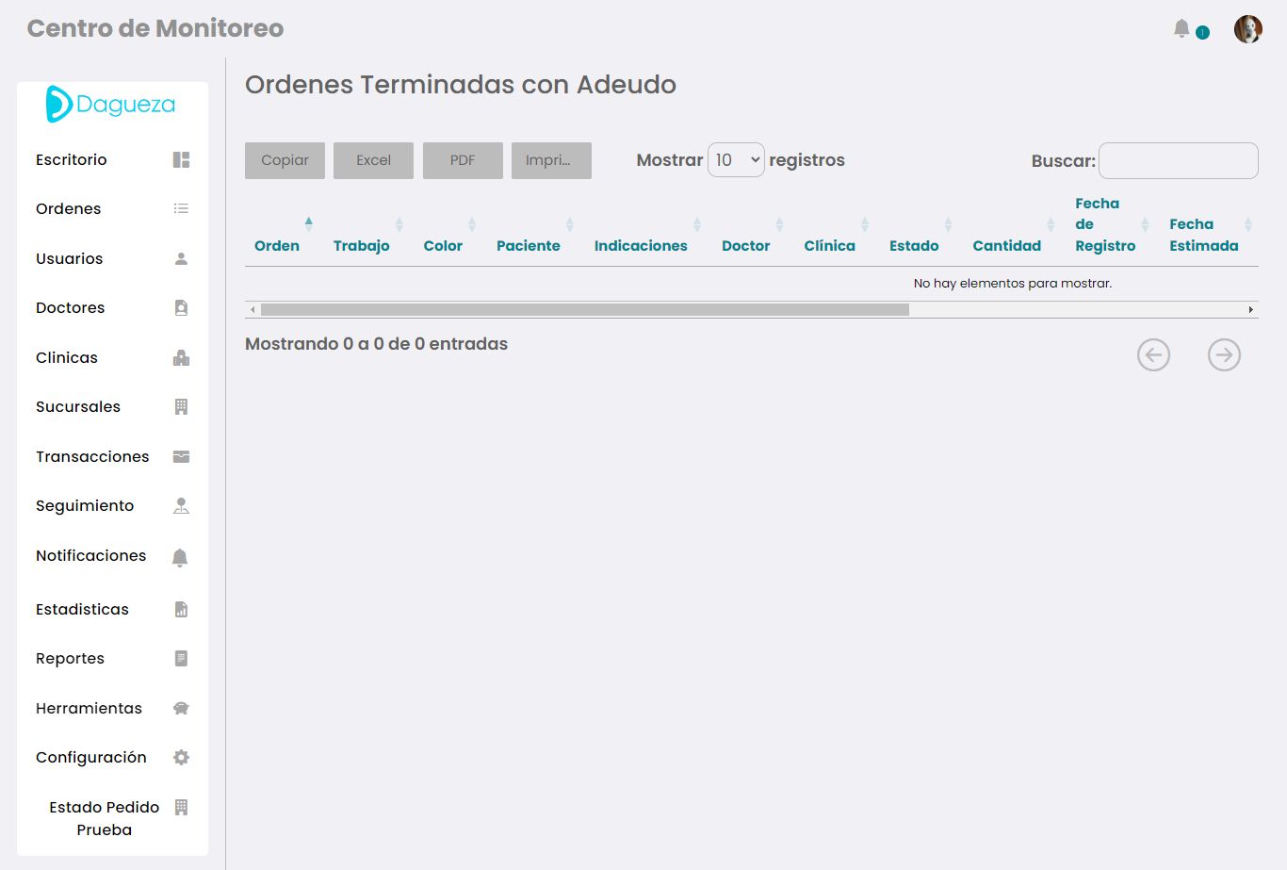Expand the Configuración menu entry
Viewport: 1287px width, 870px height.
click(90, 757)
